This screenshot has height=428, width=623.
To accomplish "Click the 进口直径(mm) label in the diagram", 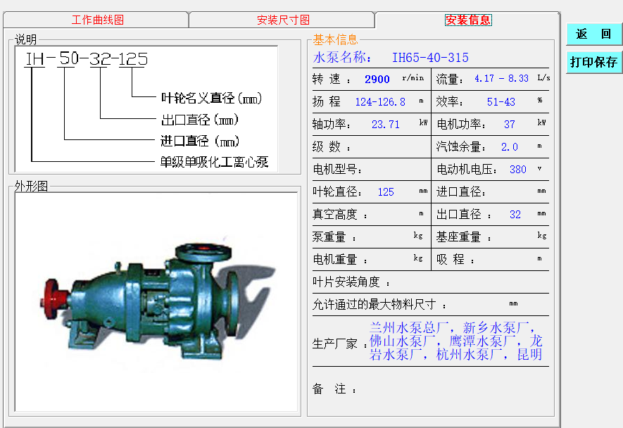I will (200, 141).
